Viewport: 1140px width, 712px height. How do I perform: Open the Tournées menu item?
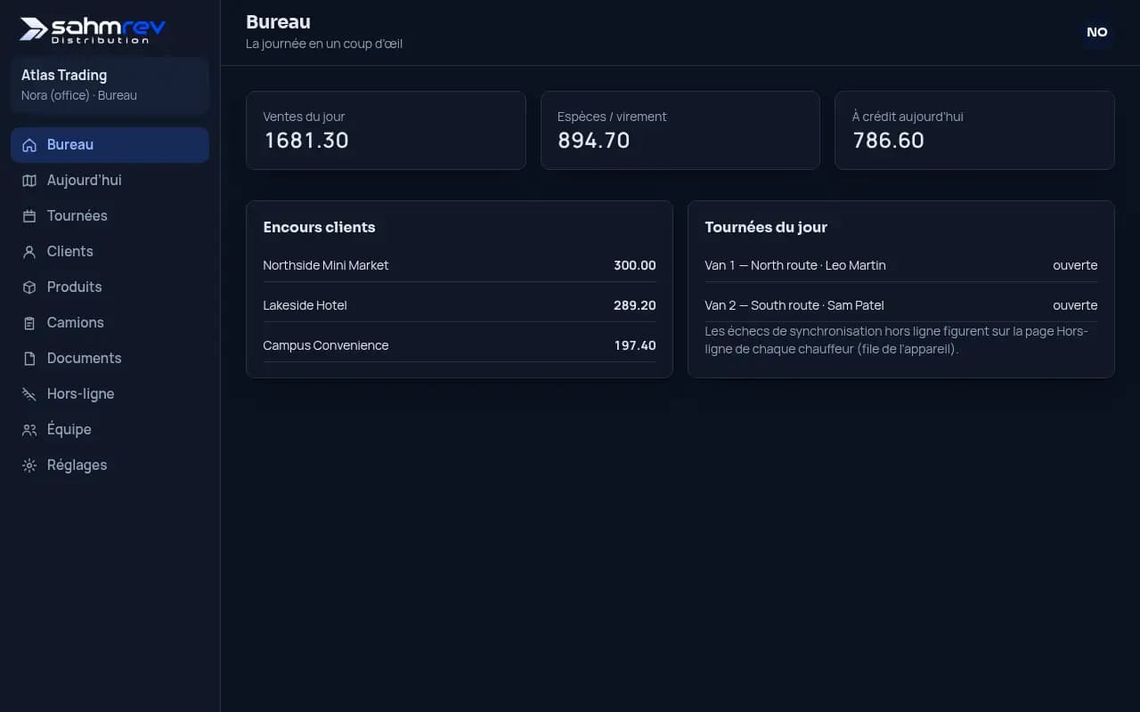(110, 216)
